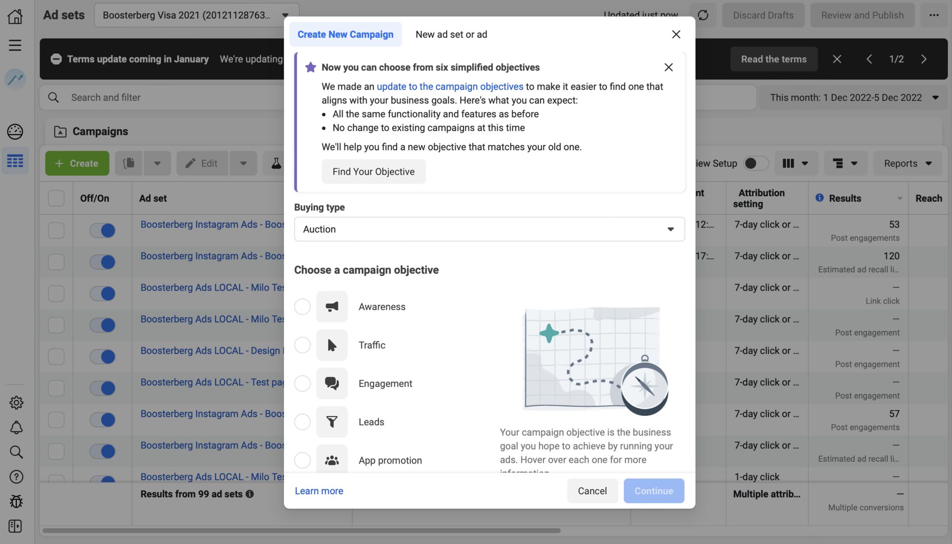Toggle off the first Boosterberg Instagram ad set
This screenshot has height=544, width=952.
(102, 230)
